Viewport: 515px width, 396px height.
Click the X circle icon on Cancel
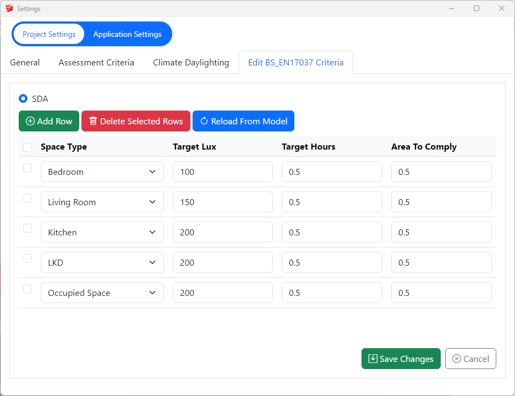[x=457, y=359]
